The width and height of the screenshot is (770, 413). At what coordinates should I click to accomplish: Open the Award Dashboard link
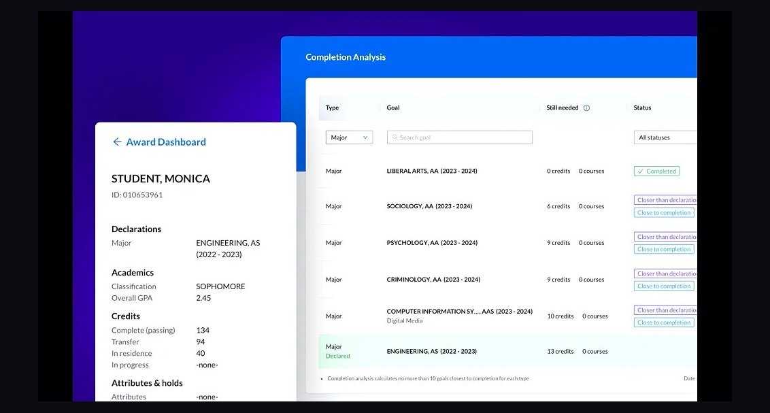tap(166, 142)
